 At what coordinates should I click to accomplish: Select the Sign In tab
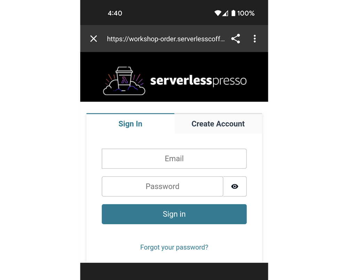tap(130, 123)
